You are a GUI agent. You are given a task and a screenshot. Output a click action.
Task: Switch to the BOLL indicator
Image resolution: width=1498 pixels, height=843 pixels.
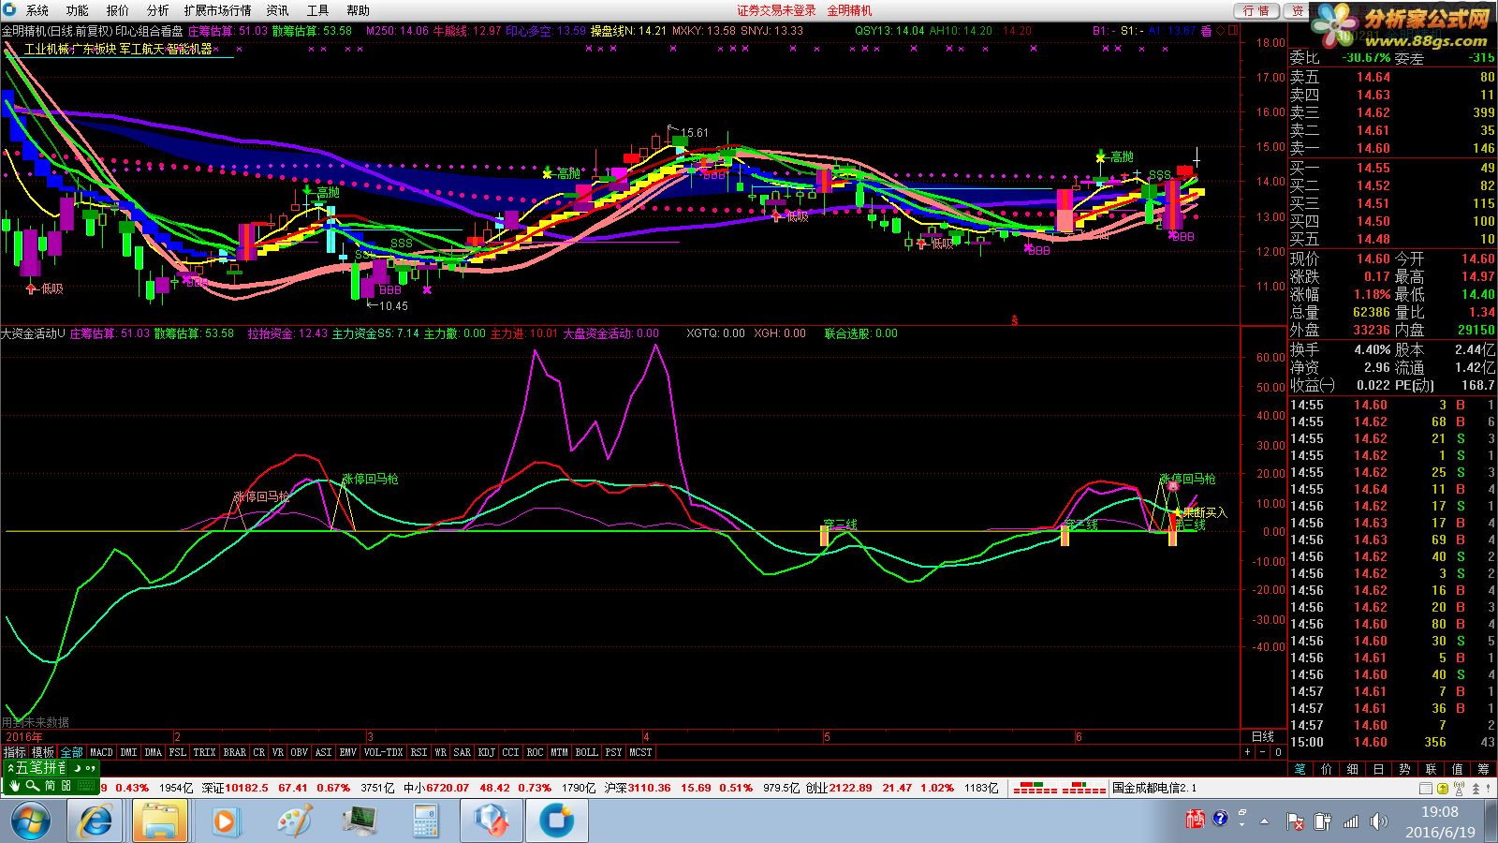586,752
